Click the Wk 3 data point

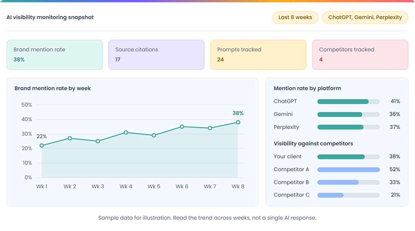(98, 141)
